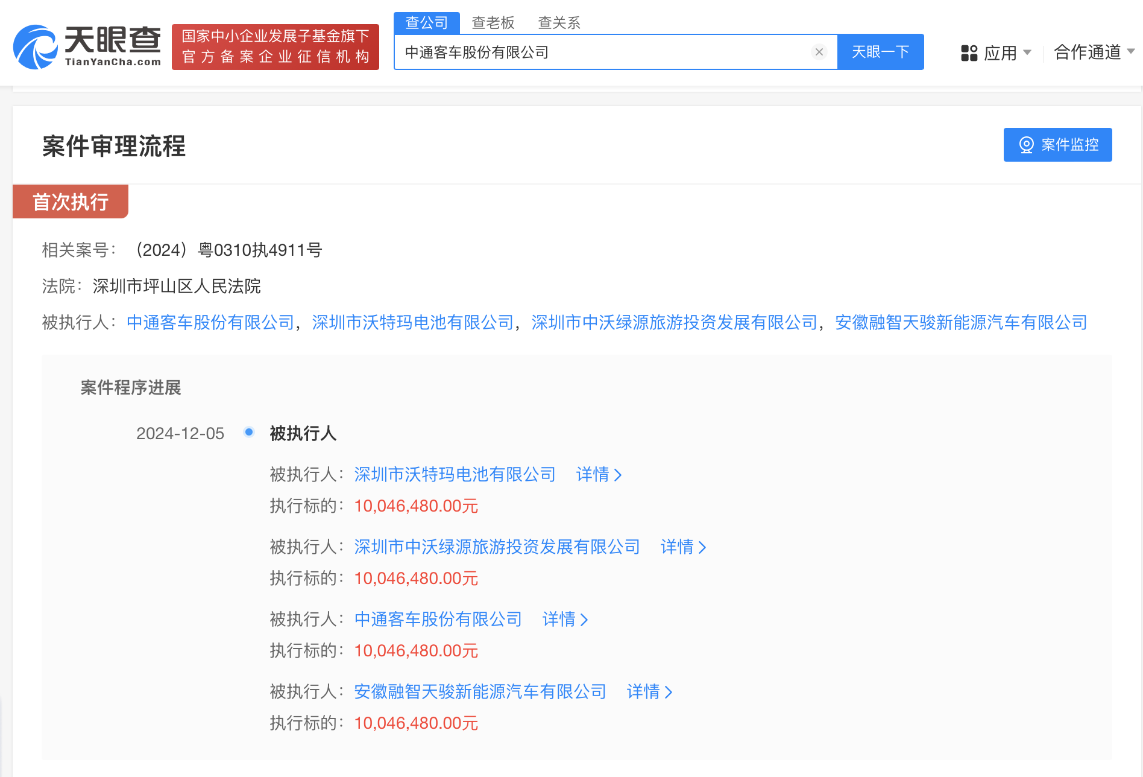Viewport: 1143px width, 777px height.
Task: Click the 案件监控 button
Action: pyautogui.click(x=1057, y=145)
